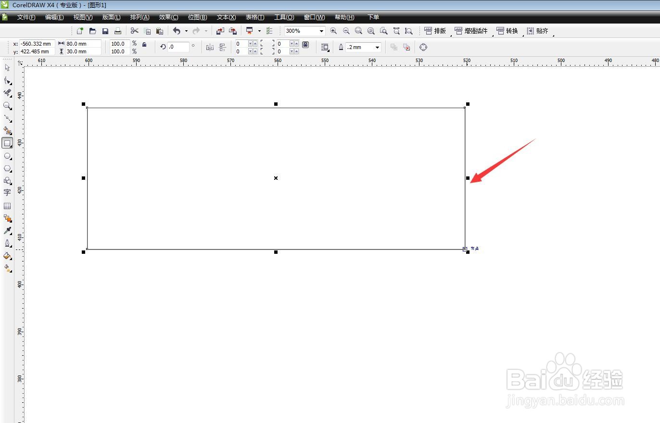The image size is (660, 423).
Task: Select the Table tool
Action: pyautogui.click(x=7, y=206)
